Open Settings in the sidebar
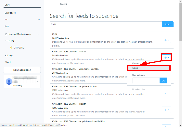This screenshot has width=182, height=127. tap(9, 55)
